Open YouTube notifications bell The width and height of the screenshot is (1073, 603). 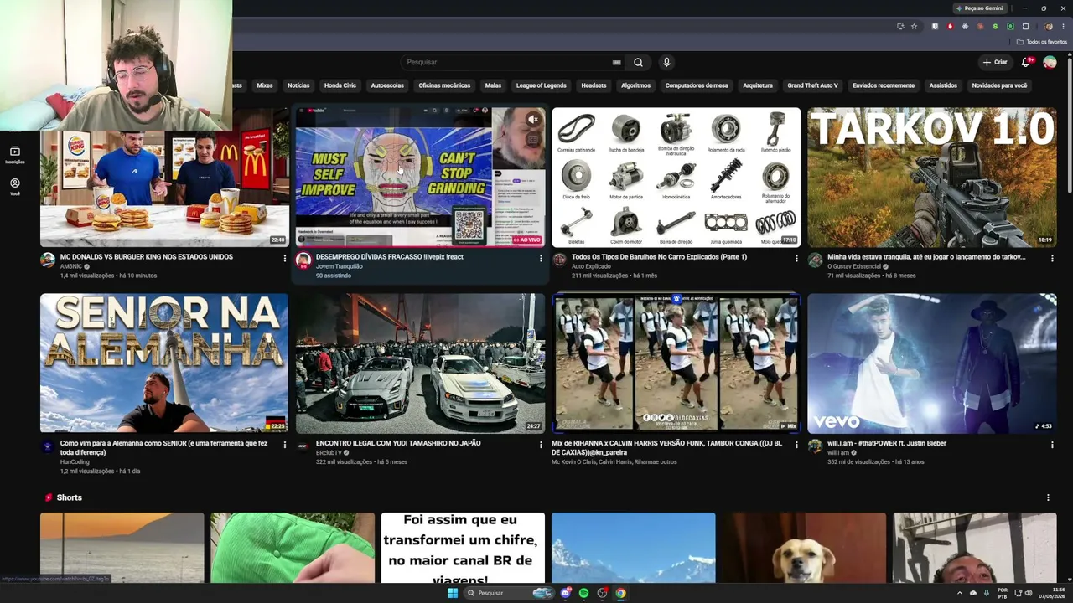coord(1026,62)
